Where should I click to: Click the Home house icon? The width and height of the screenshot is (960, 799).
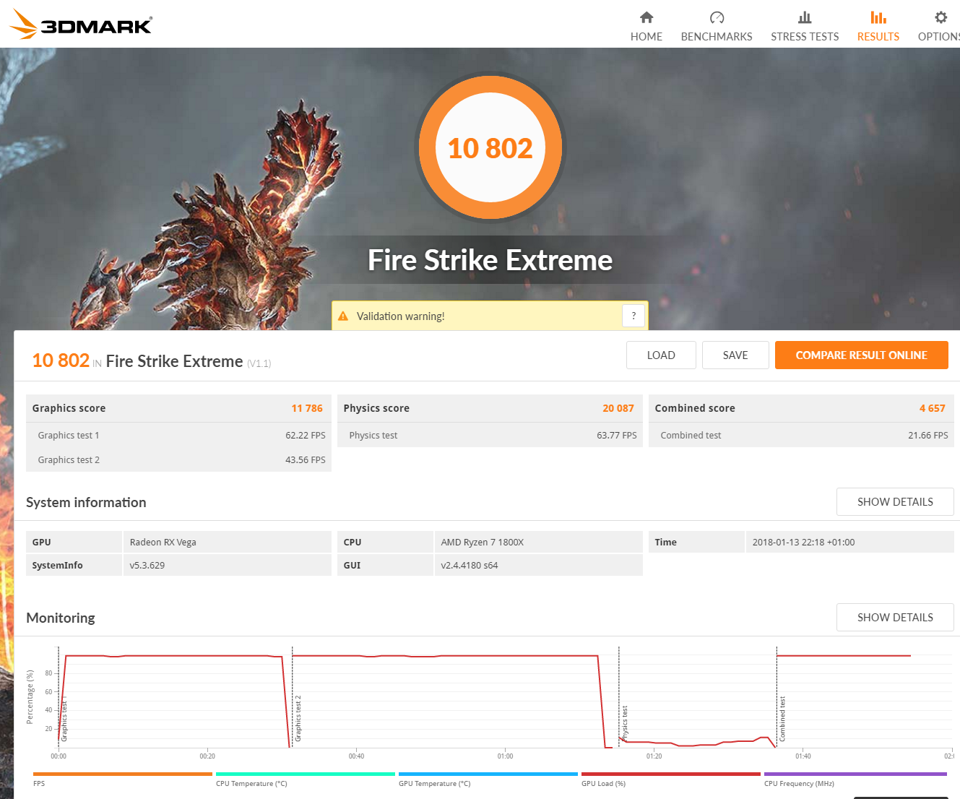tap(647, 17)
